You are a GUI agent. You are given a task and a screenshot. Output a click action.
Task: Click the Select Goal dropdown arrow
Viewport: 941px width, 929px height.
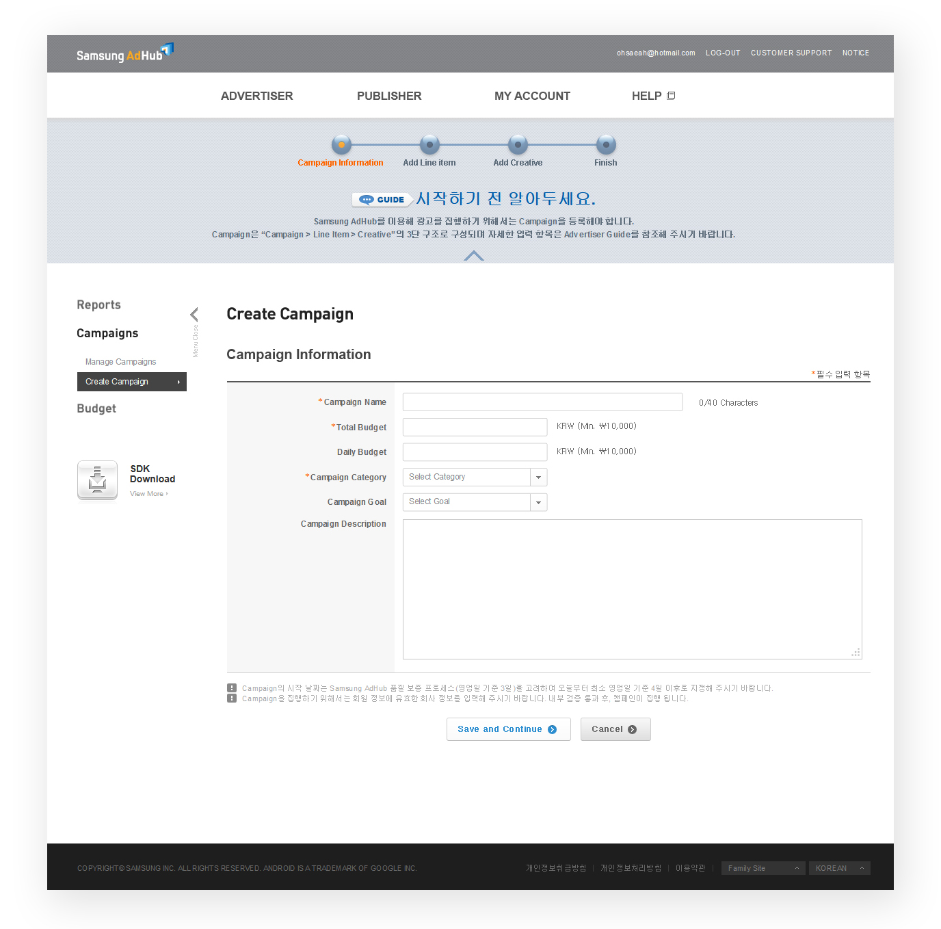(x=539, y=503)
